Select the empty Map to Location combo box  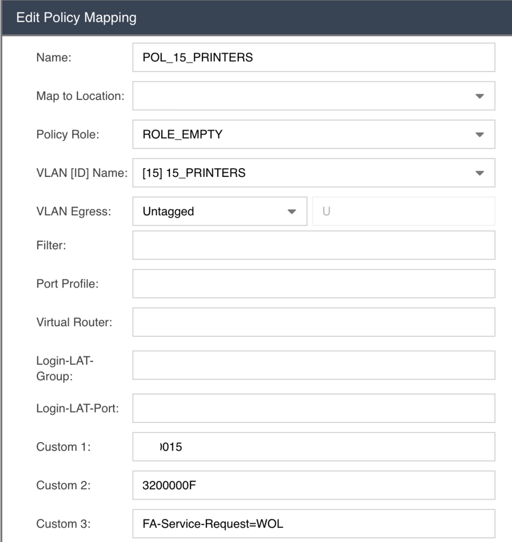tap(314, 96)
